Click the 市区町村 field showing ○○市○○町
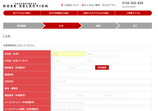 click(x=101, y=81)
